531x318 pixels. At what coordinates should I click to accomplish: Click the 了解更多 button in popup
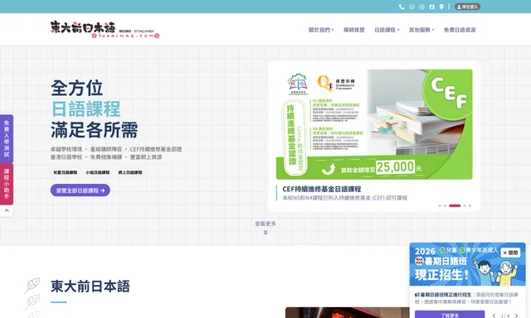450,315
